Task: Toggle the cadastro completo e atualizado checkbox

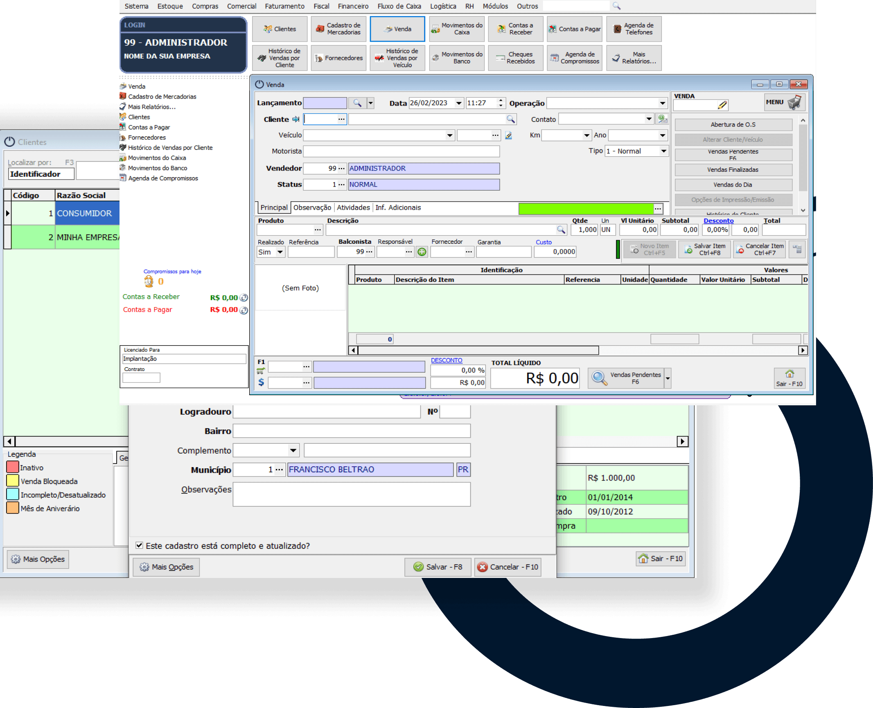Action: tap(140, 545)
